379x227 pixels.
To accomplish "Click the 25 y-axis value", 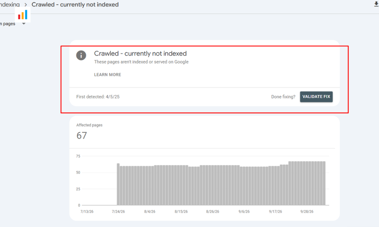I will click(x=78, y=189).
